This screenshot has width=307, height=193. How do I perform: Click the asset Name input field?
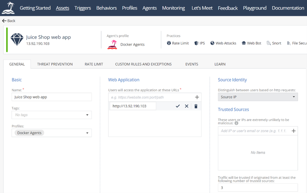(x=52, y=97)
